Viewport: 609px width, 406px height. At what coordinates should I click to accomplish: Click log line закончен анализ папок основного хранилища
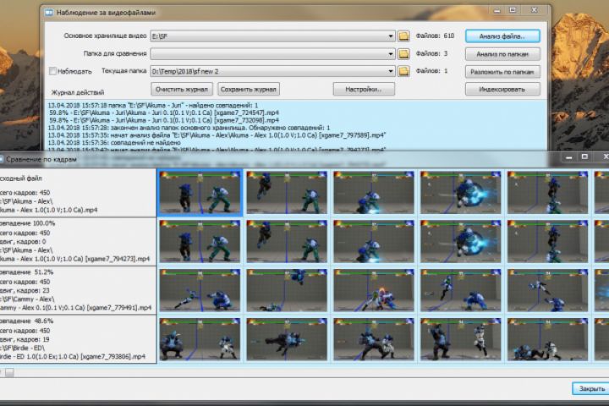click(x=189, y=128)
